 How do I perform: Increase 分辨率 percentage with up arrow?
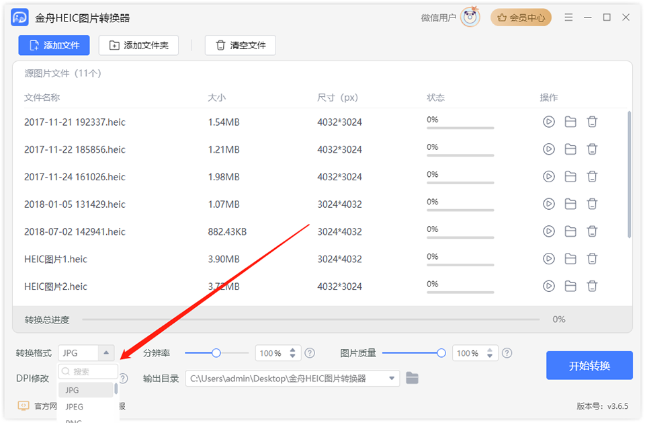292,350
